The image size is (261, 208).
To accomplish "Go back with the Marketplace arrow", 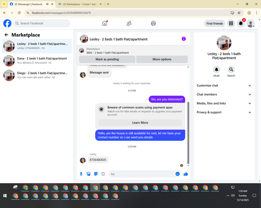I will (x=6, y=35).
